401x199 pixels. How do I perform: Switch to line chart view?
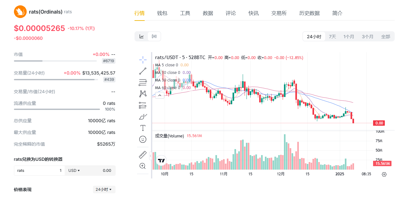[141, 37]
